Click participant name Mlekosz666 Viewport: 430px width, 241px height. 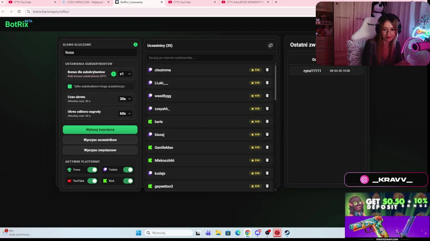click(x=164, y=160)
